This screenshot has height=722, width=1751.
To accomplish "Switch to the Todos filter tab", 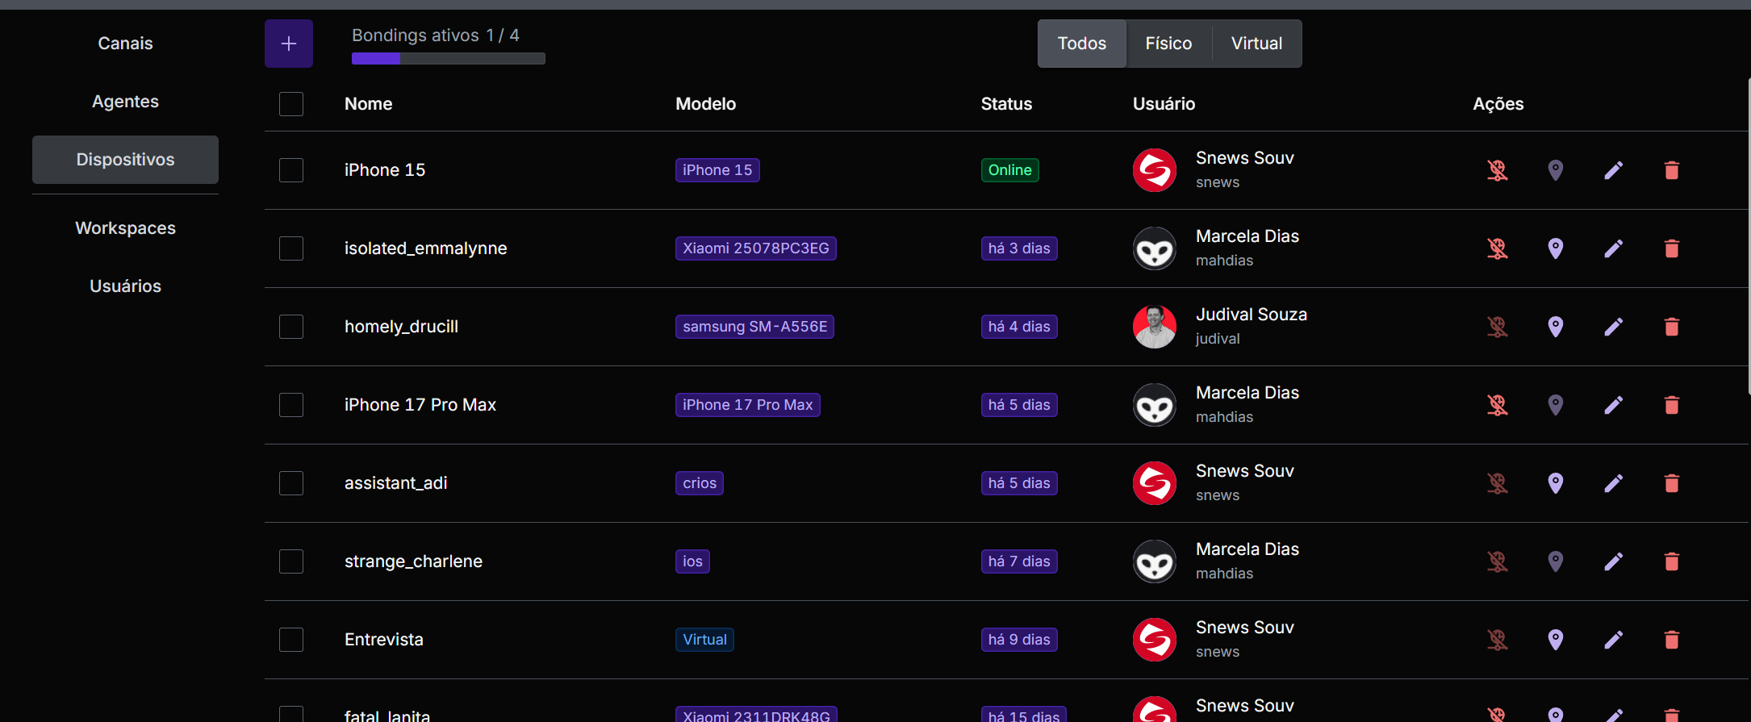I will [x=1082, y=44].
